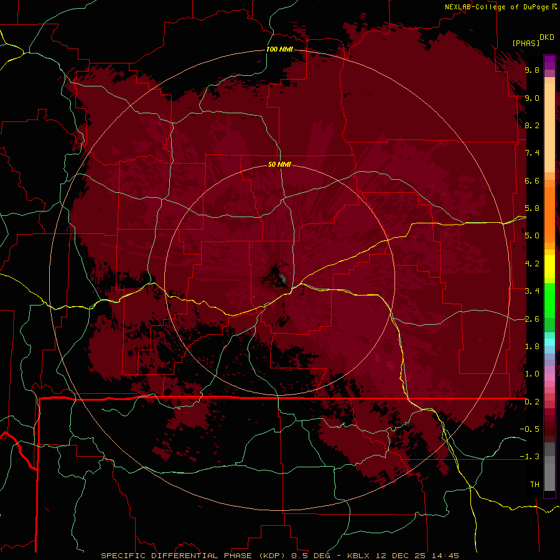Click the 100 NMI range ring label
Screen dimensions: 560x560
[279, 49]
